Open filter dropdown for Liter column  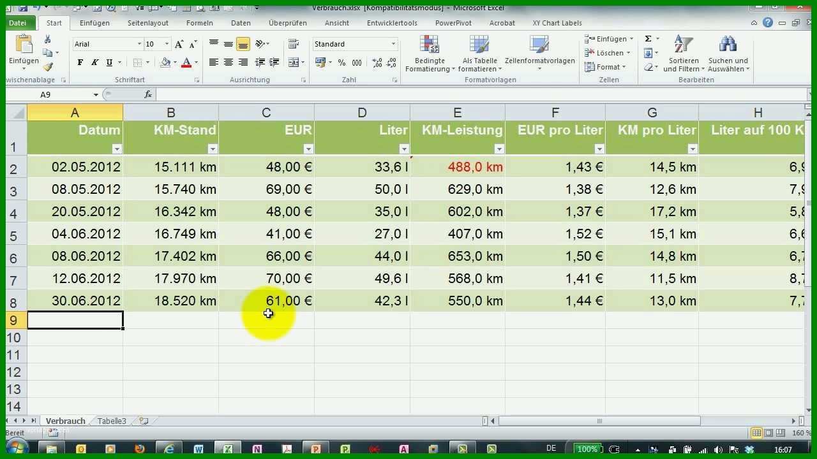coord(404,149)
